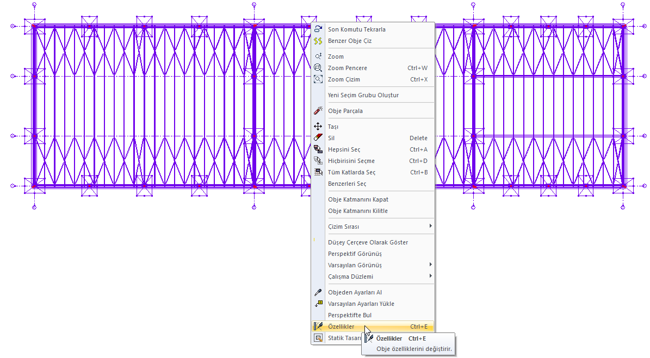Click the Statik Tasarım icon
This screenshot has width=650, height=358.
coord(319,338)
